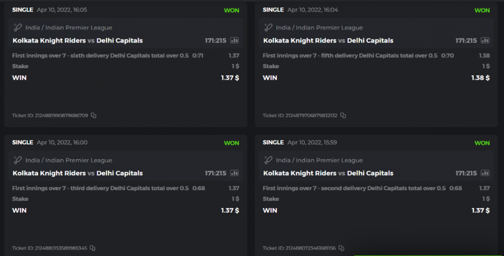
Task: Open match statistics icon in the 16:00 ticket
Action: coord(234,173)
